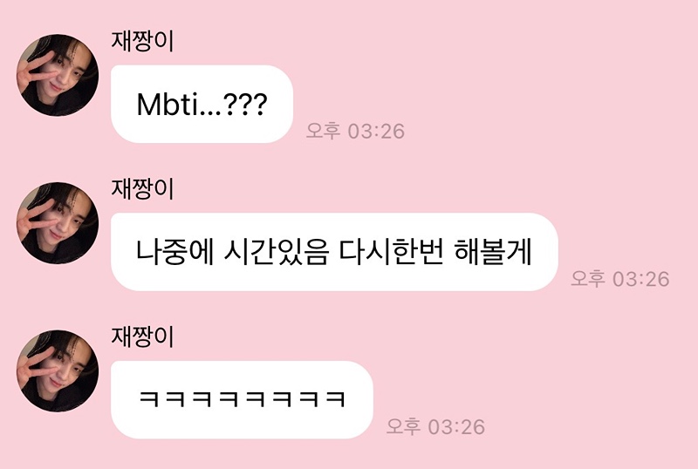Click the word 해볼게 in the message
This screenshot has height=469, width=698.
click(x=493, y=252)
